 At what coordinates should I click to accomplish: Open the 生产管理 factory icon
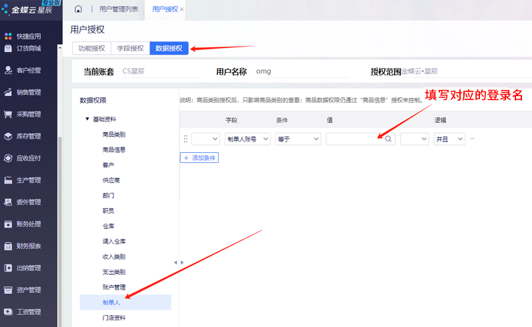pyautogui.click(x=8, y=180)
